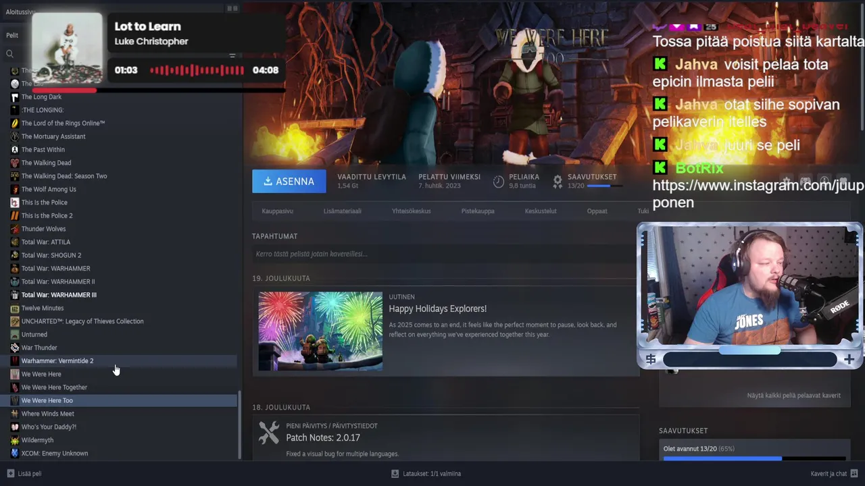Switch to the Yhteisökeskus tab

click(x=411, y=211)
